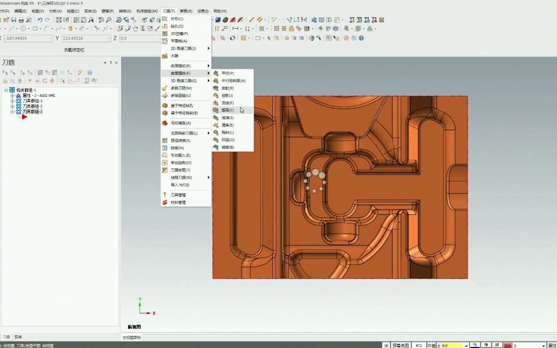Select 平行(P) in the surface finish submenu
Screen dimensions: 557x348
(x=233, y=73)
